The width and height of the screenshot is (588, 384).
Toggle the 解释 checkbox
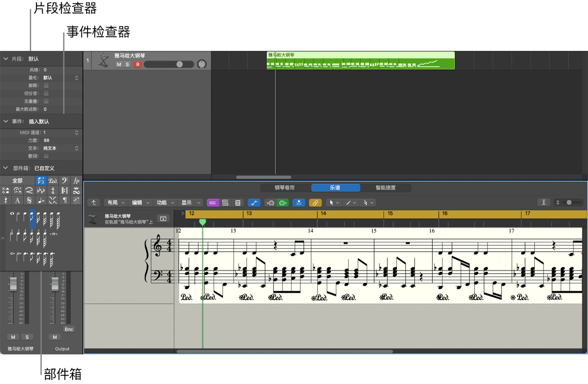[x=46, y=86]
